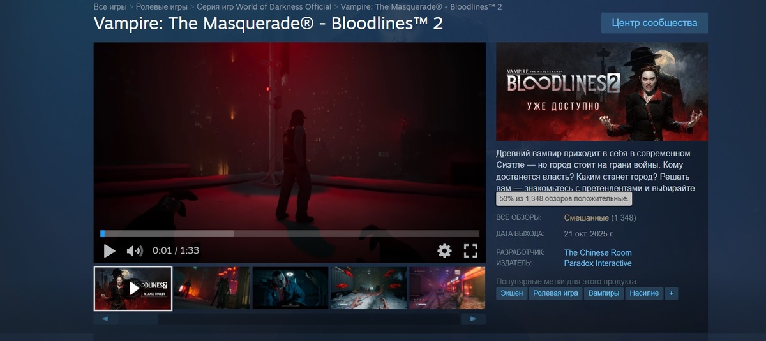Mute the video volume speaker icon
Viewport: 766px width, 341px height.
(134, 250)
